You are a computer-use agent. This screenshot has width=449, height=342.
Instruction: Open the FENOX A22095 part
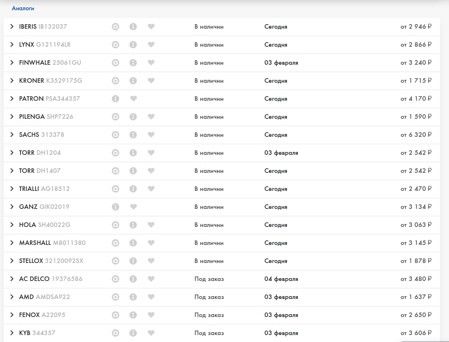pos(42,315)
